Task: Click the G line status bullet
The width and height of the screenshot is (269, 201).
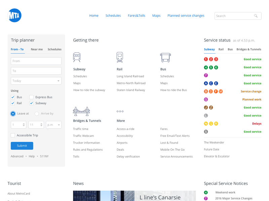Action: 206,99
